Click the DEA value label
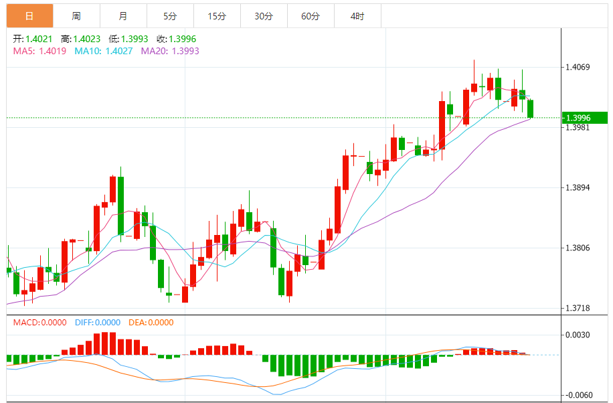This screenshot has width=613, height=403. (x=151, y=322)
